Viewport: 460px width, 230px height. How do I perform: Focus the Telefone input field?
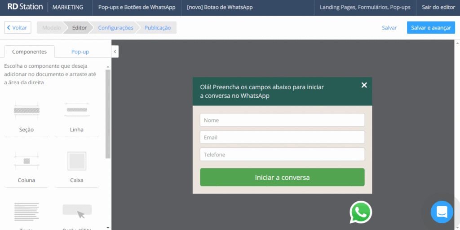pos(282,154)
